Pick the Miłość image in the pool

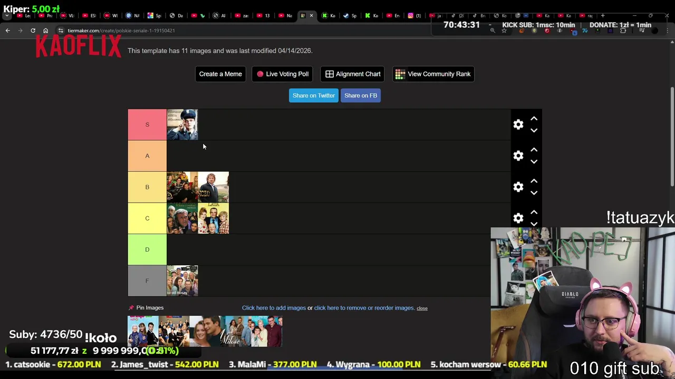pos(236,331)
